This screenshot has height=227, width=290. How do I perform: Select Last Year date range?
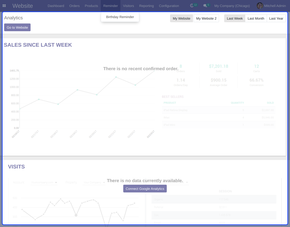(276, 18)
